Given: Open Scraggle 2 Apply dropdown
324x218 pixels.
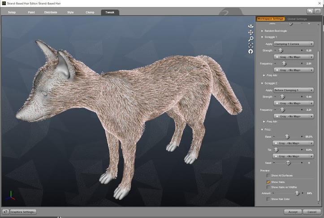Looking at the screenshot, I should point(294,90).
